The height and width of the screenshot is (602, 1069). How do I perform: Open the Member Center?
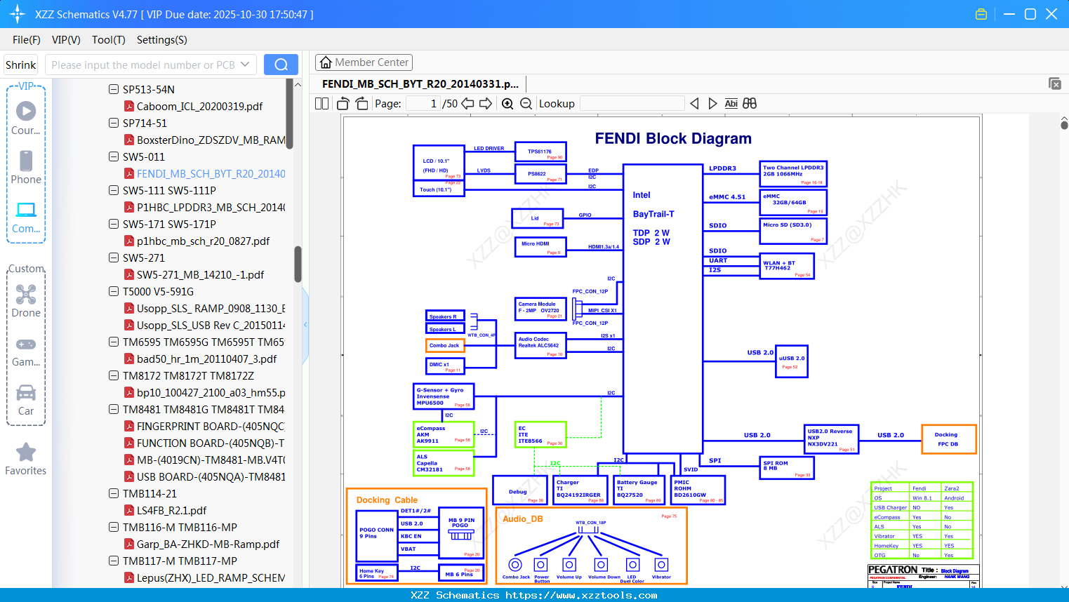(364, 62)
